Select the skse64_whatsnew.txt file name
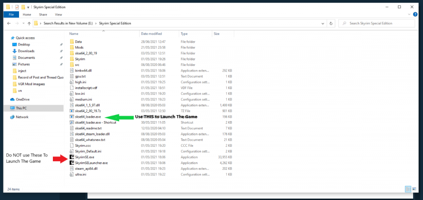This screenshot has height=200, width=423. (x=90, y=140)
